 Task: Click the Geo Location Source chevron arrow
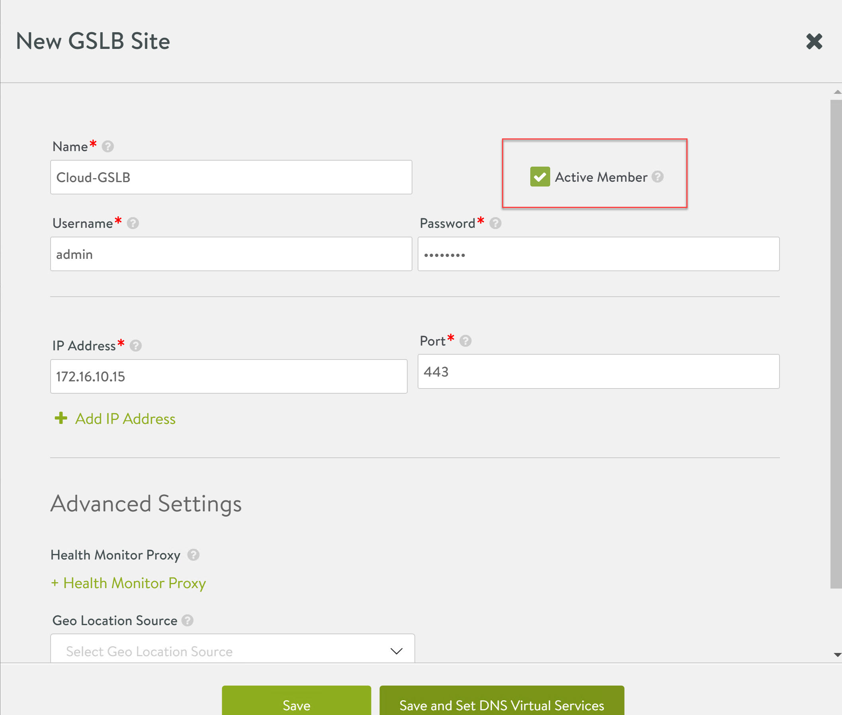pyautogui.click(x=396, y=651)
